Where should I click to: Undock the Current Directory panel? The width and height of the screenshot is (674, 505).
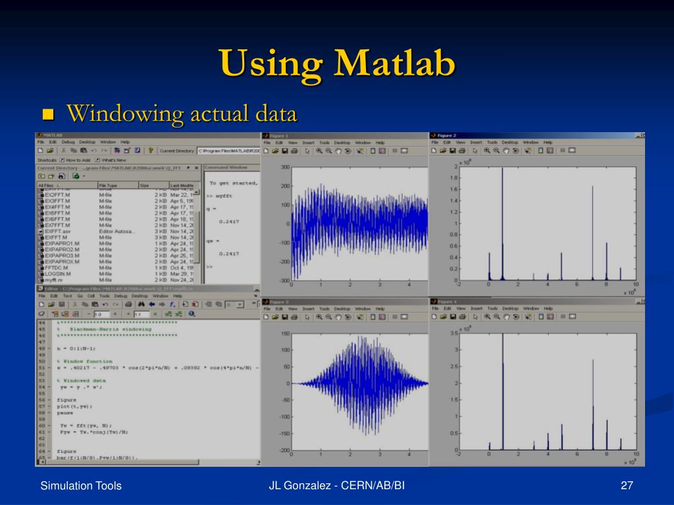[x=188, y=168]
